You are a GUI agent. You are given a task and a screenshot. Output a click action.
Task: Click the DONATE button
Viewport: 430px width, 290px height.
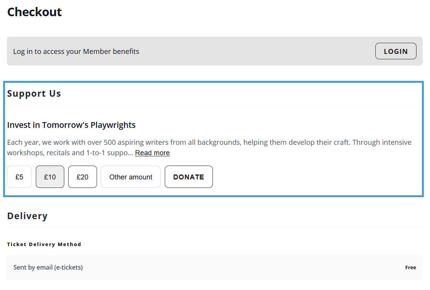point(189,177)
